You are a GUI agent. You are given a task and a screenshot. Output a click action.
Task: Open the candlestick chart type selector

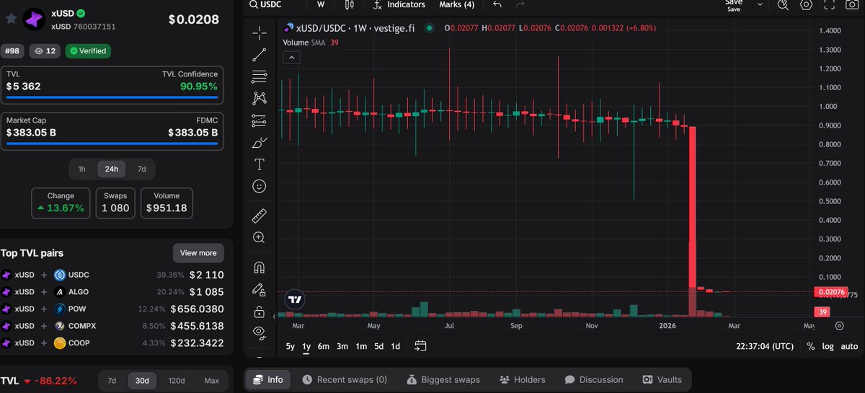[x=350, y=4]
